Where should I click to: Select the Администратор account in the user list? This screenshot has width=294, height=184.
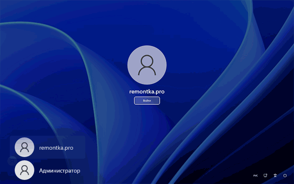tap(47, 170)
